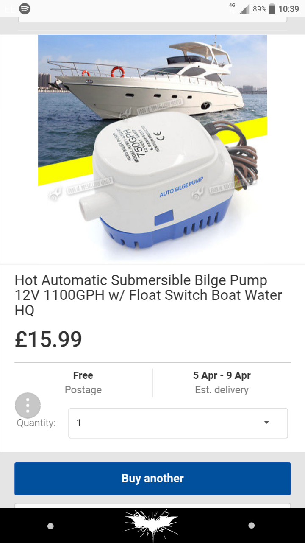This screenshot has height=543, width=305.
Task: Tap the 89% battery percentage
Action: (x=259, y=9)
